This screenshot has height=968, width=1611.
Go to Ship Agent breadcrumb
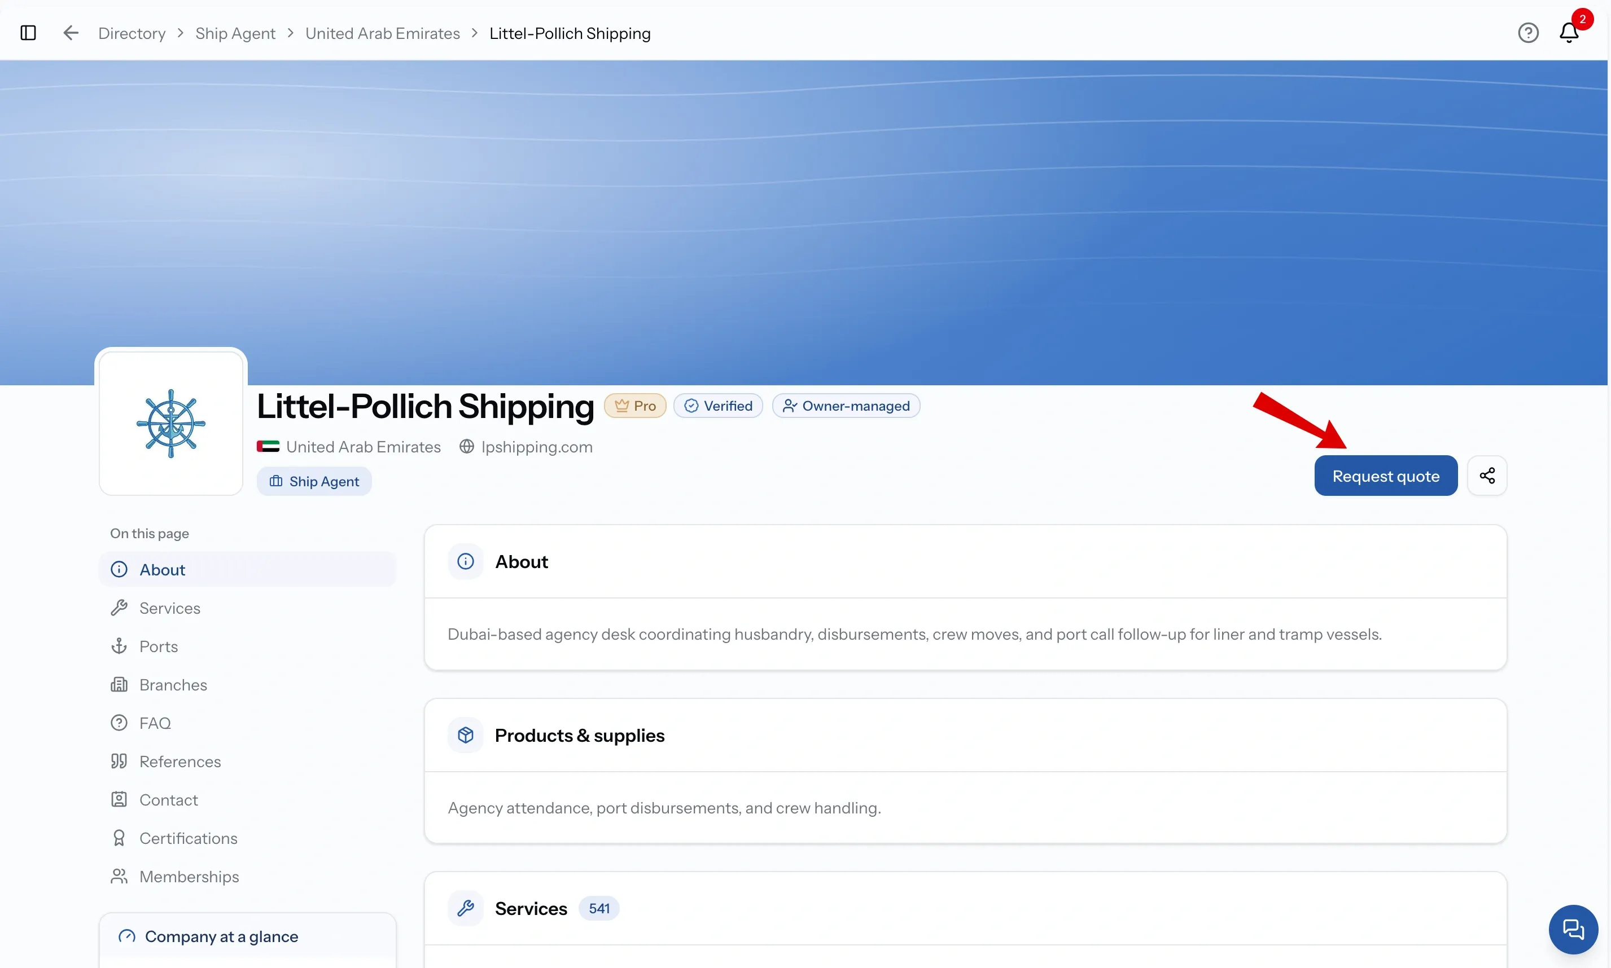[x=235, y=33]
